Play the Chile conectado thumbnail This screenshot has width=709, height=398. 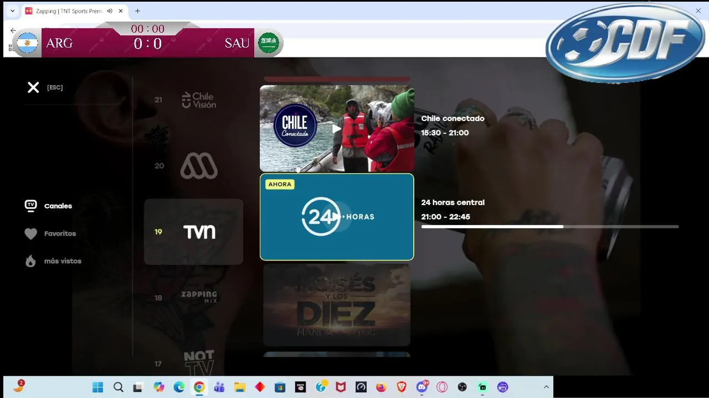[337, 129]
